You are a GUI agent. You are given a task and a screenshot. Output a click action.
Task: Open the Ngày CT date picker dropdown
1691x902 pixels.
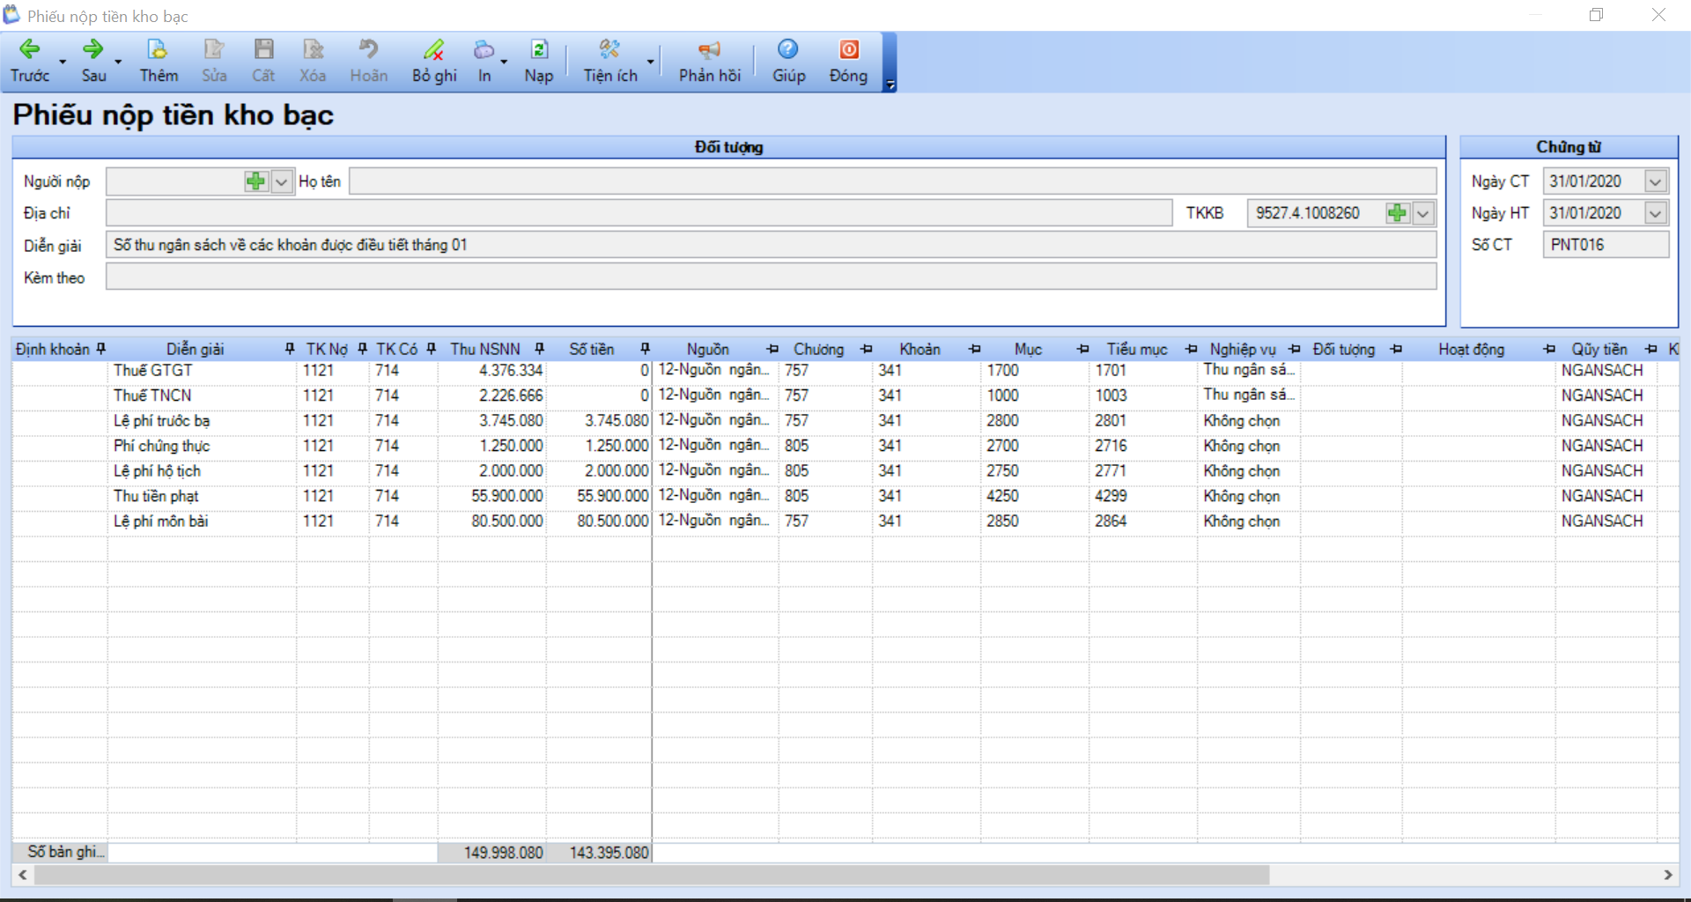click(1656, 181)
